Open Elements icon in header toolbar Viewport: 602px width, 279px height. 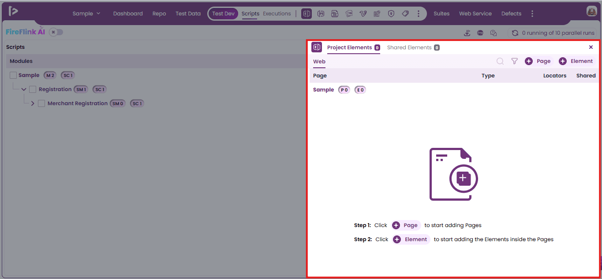coord(307,14)
